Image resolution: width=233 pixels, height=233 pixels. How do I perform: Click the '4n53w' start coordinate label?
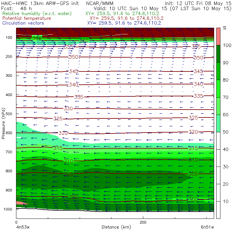pos(23,227)
